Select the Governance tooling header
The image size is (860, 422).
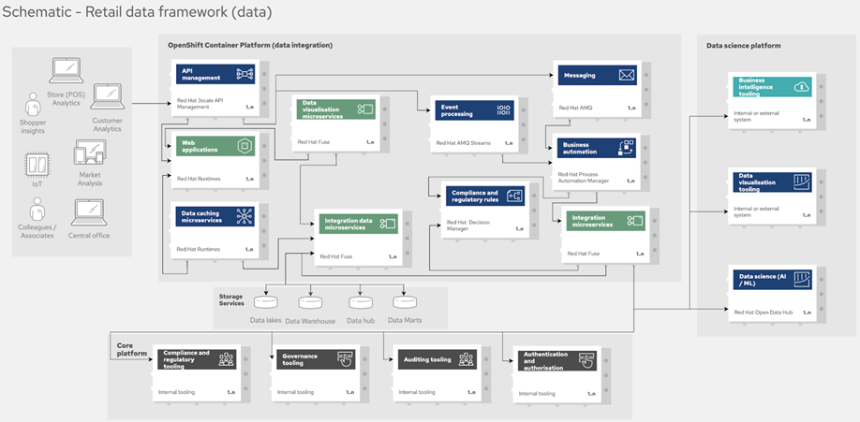point(316,359)
